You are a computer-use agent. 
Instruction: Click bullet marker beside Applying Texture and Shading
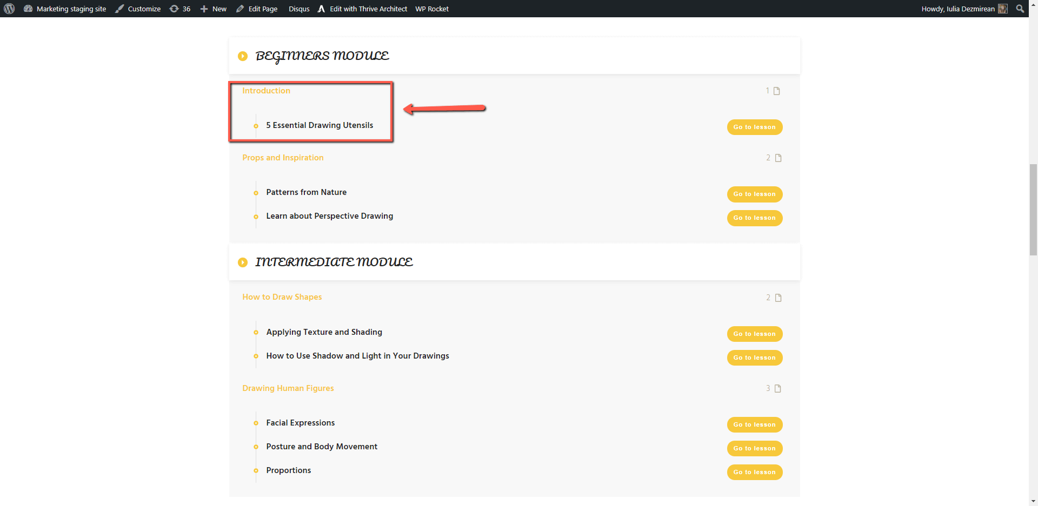(256, 333)
